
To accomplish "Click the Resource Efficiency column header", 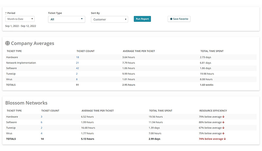I will pos(213,111).
